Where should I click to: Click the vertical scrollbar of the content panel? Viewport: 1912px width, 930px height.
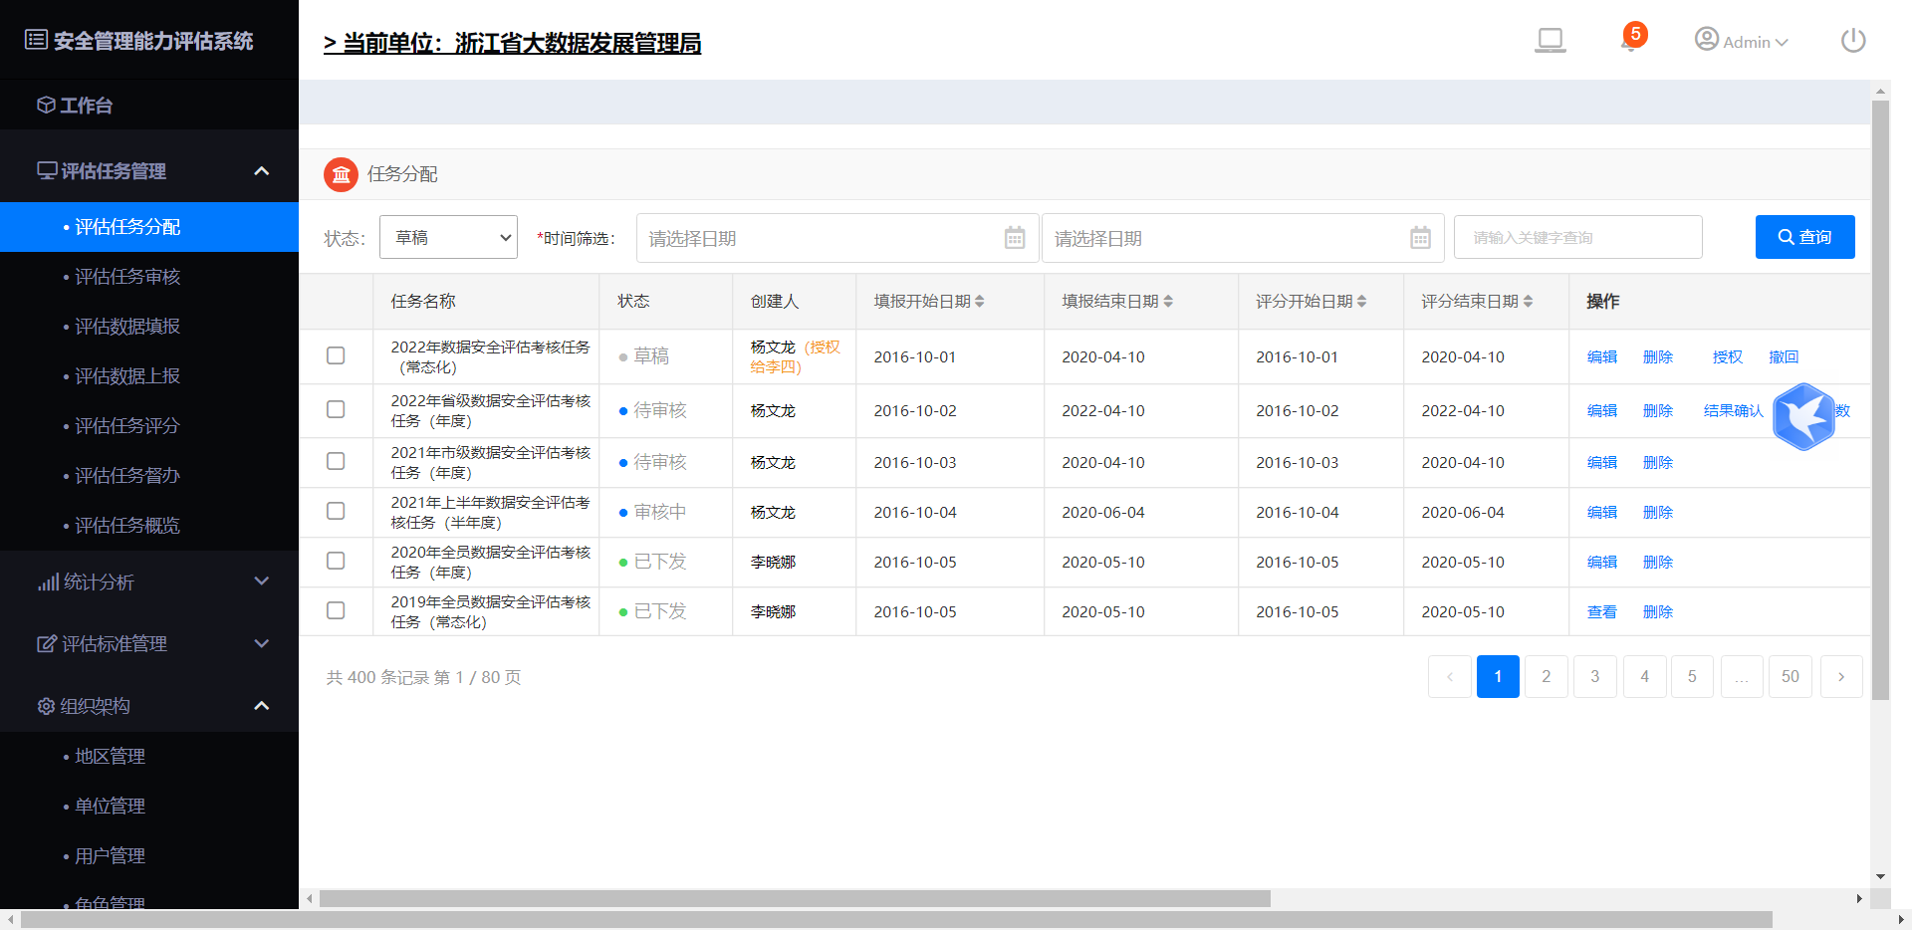[x=1880, y=398]
